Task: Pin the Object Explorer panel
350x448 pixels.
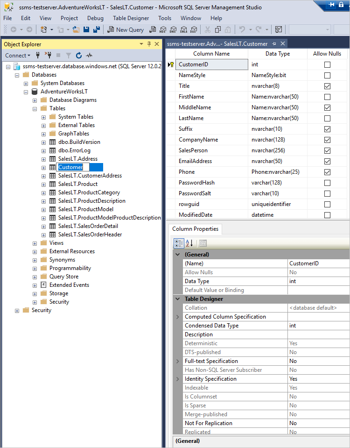Action: pos(149,44)
